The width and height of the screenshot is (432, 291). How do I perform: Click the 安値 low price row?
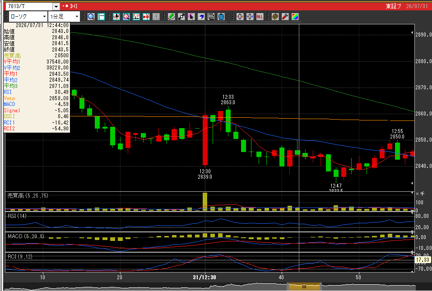(37, 43)
